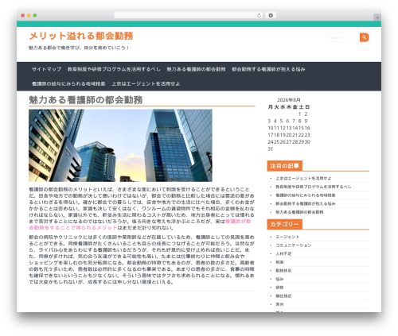Click tagline 魅力ある都会で働き学び、自分を高めていこう!
Screen dimensions: 398x336
click(x=79, y=48)
